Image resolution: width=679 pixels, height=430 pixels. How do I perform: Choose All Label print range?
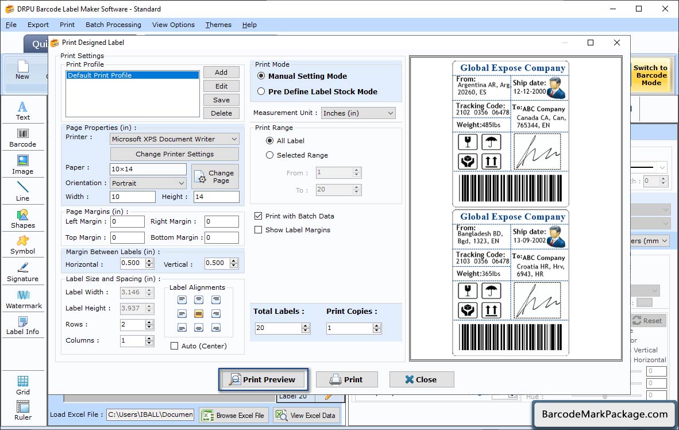(270, 141)
